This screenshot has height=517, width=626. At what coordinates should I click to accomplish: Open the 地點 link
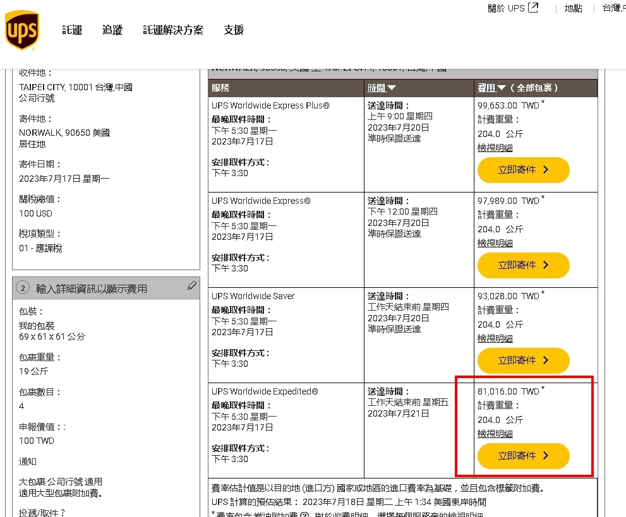[x=574, y=8]
